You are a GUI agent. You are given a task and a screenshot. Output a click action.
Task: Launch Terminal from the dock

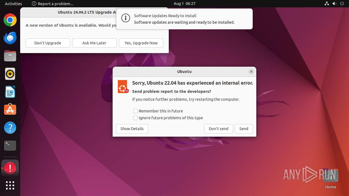tap(10, 146)
